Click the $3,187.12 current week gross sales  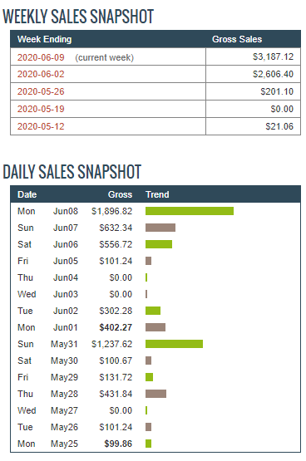point(273,56)
